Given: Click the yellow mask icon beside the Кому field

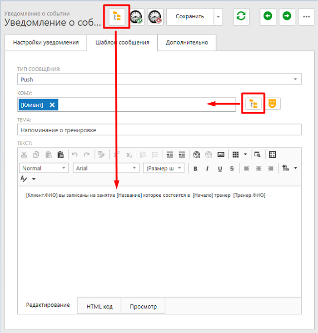Looking at the screenshot, I should pyautogui.click(x=272, y=104).
